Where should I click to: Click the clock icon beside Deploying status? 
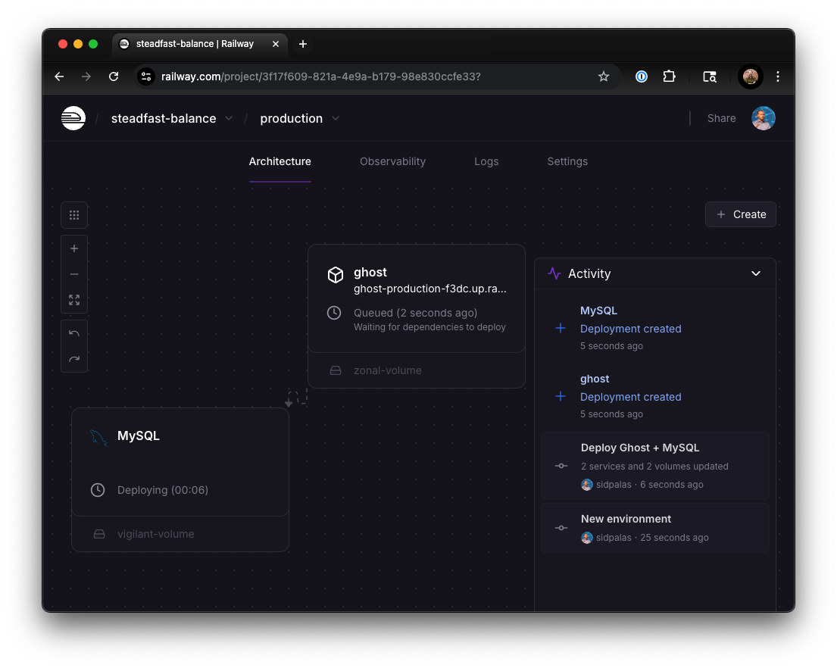click(x=98, y=490)
